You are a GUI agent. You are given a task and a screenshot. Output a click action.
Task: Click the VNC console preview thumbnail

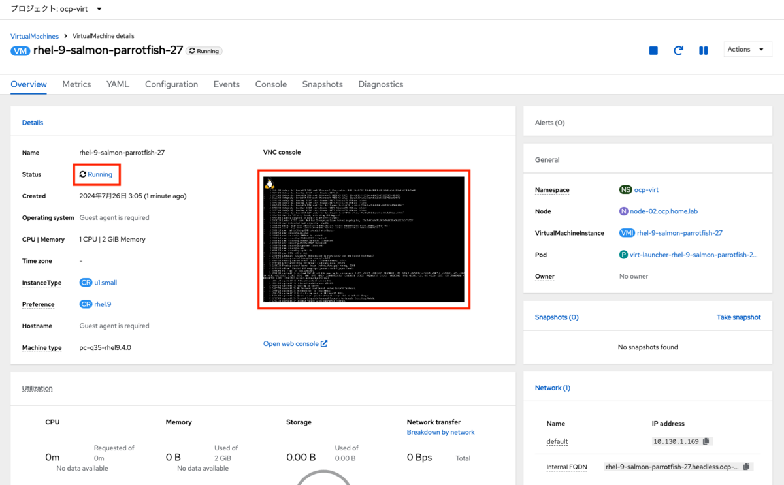(364, 240)
